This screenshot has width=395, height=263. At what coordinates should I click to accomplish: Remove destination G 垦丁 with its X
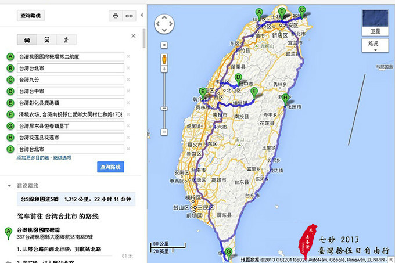(128, 126)
